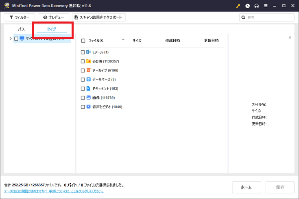Image resolution: width=299 pixels, height=199 pixels.
Task: Open the data recovery help link
Action: [54, 191]
